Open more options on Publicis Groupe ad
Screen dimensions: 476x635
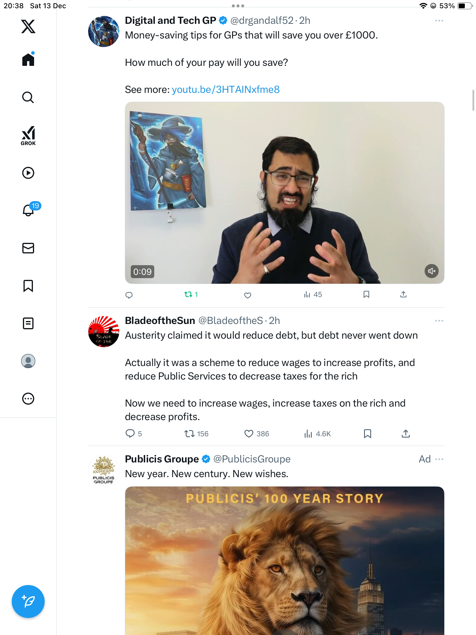tap(439, 459)
